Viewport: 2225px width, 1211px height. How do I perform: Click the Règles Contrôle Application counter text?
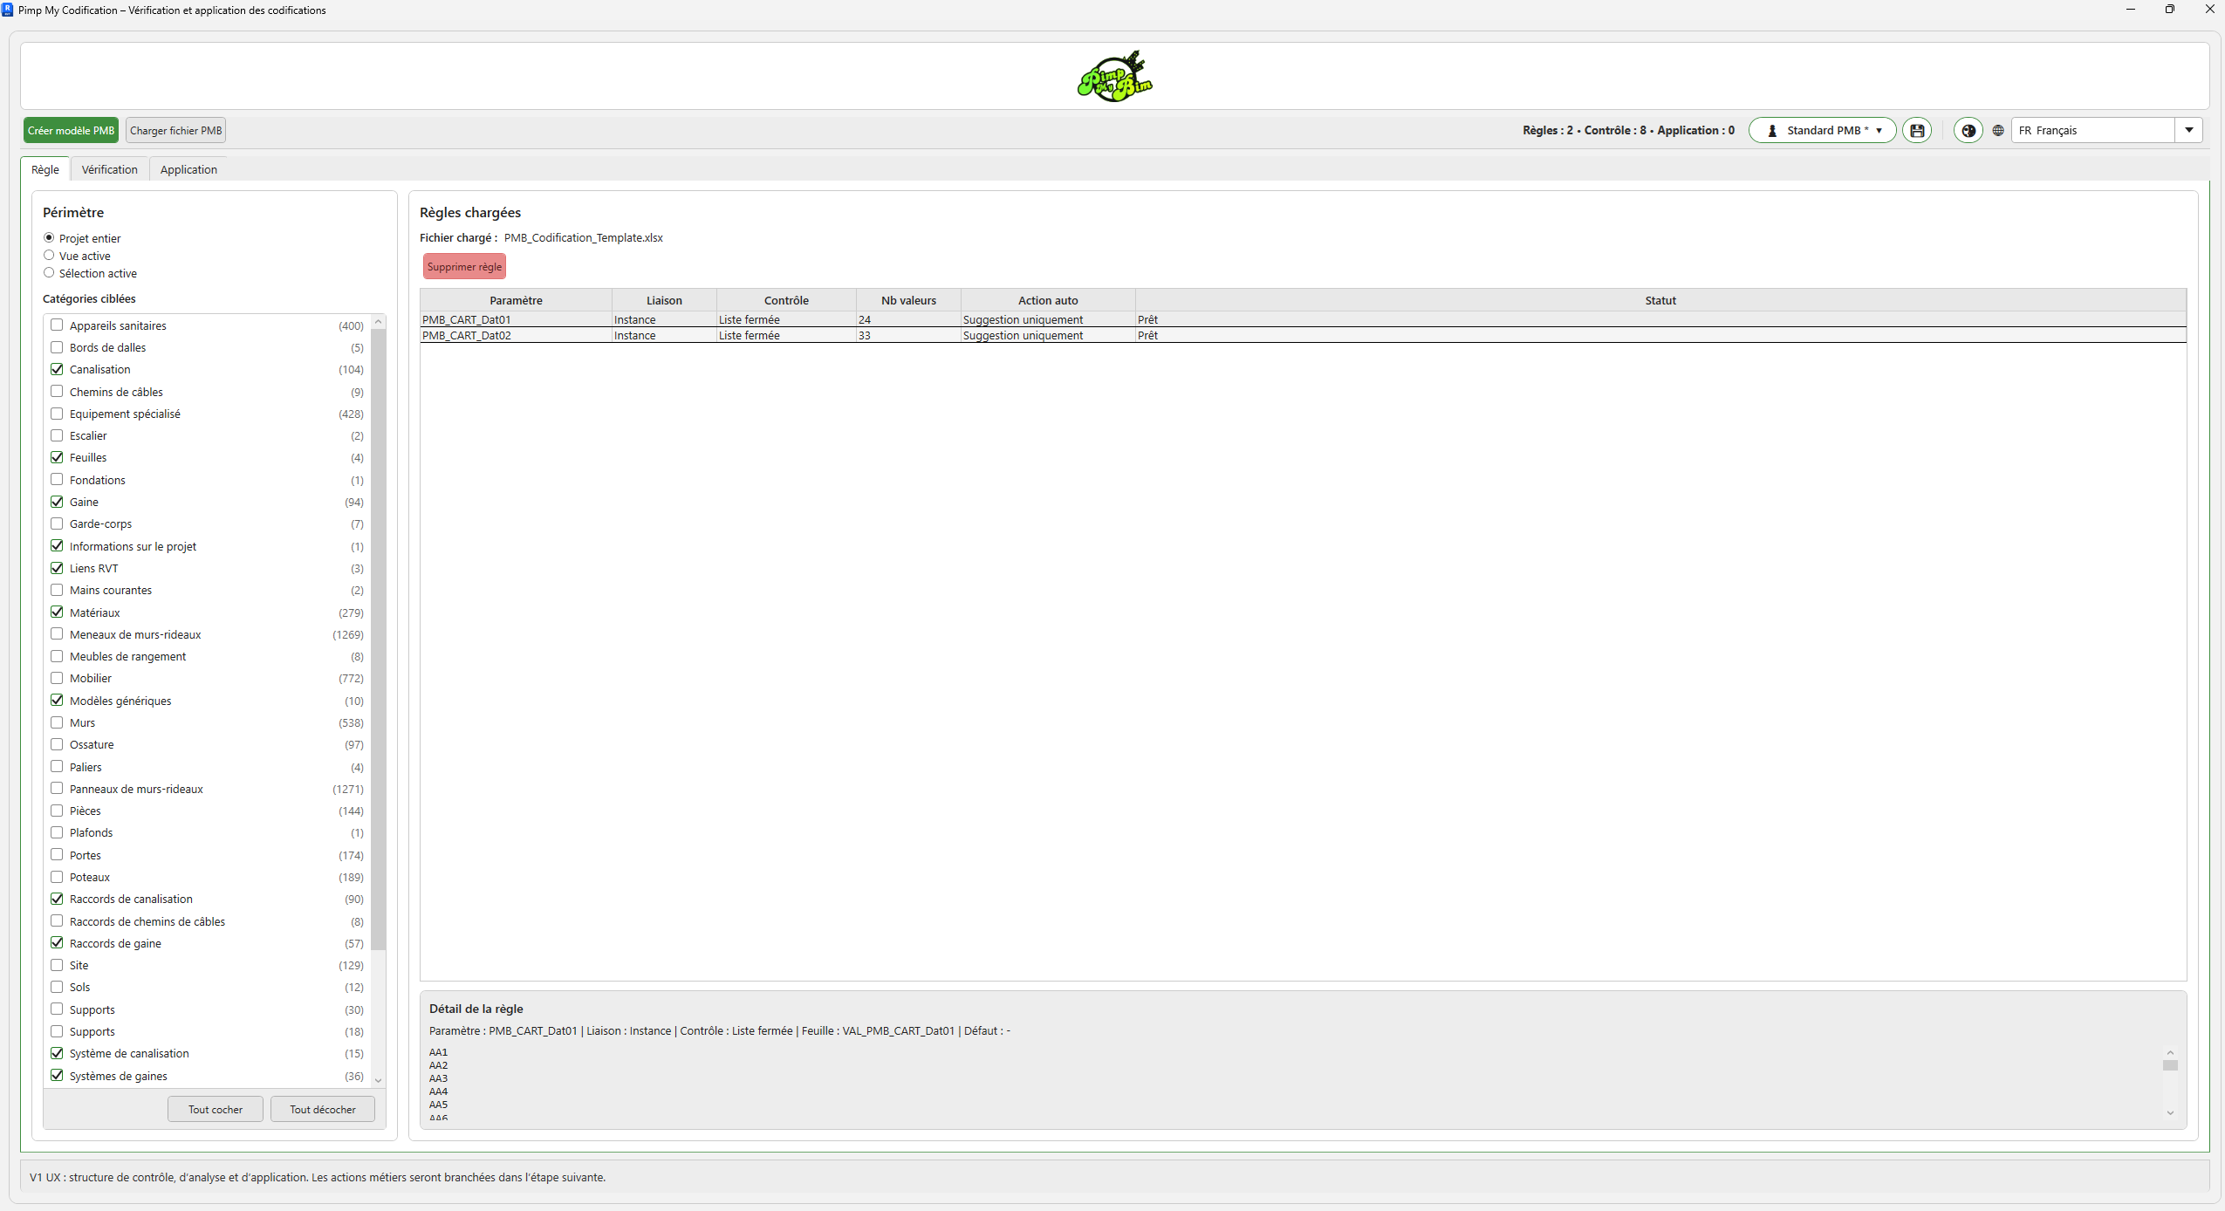click(x=1628, y=130)
